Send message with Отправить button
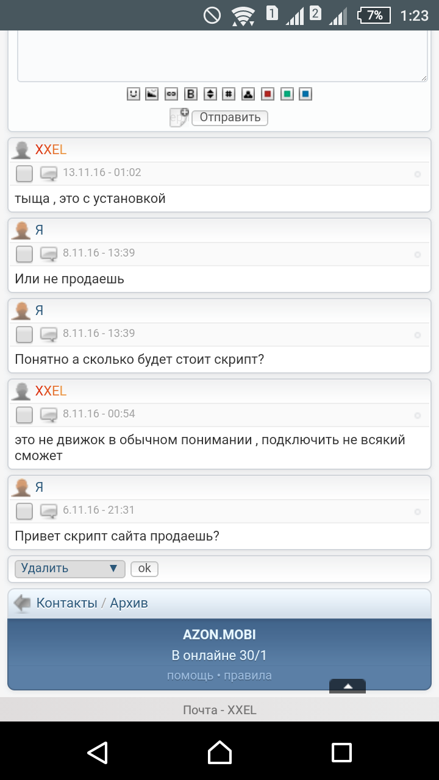Viewport: 439px width, 780px height. (x=230, y=118)
